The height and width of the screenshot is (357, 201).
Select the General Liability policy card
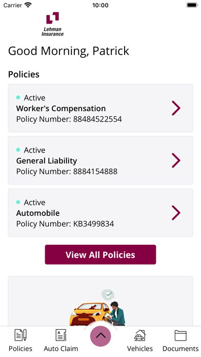(x=100, y=161)
